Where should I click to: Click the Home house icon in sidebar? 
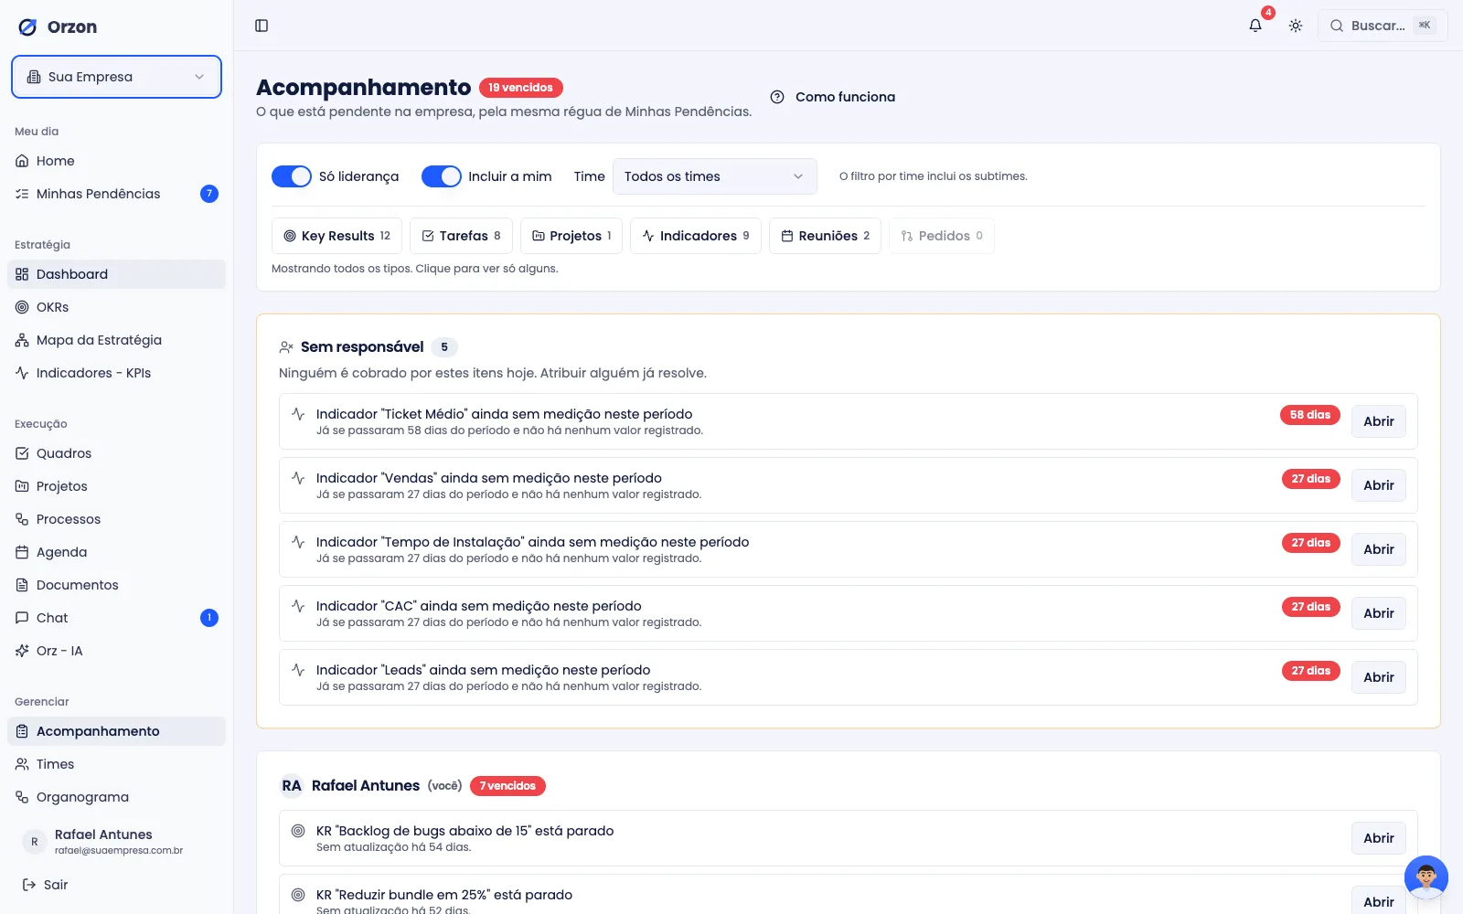(x=22, y=161)
